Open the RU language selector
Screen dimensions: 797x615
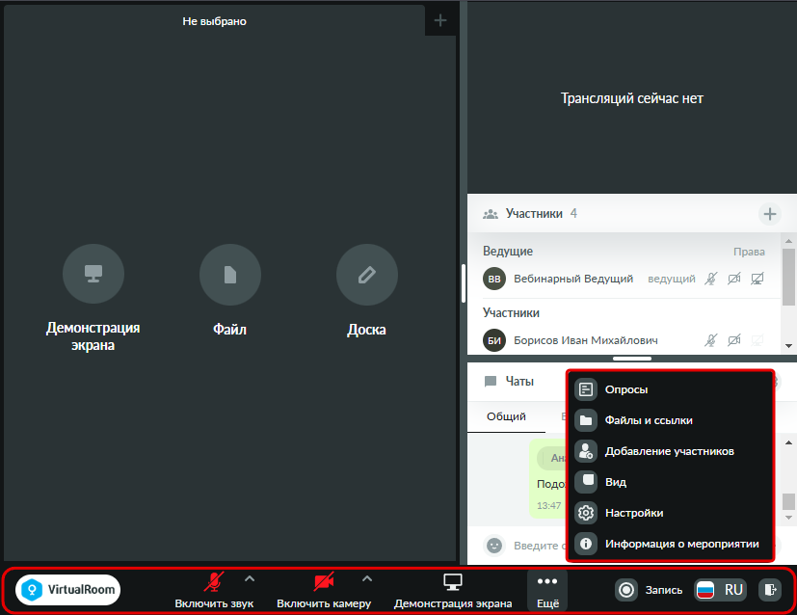click(721, 590)
